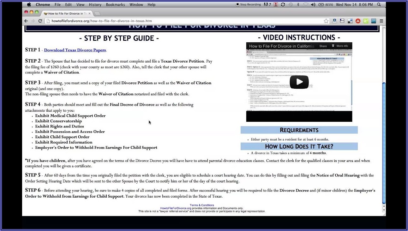Open the Terms & Conditions link
Screen dimensions: 408x231
click(202, 205)
